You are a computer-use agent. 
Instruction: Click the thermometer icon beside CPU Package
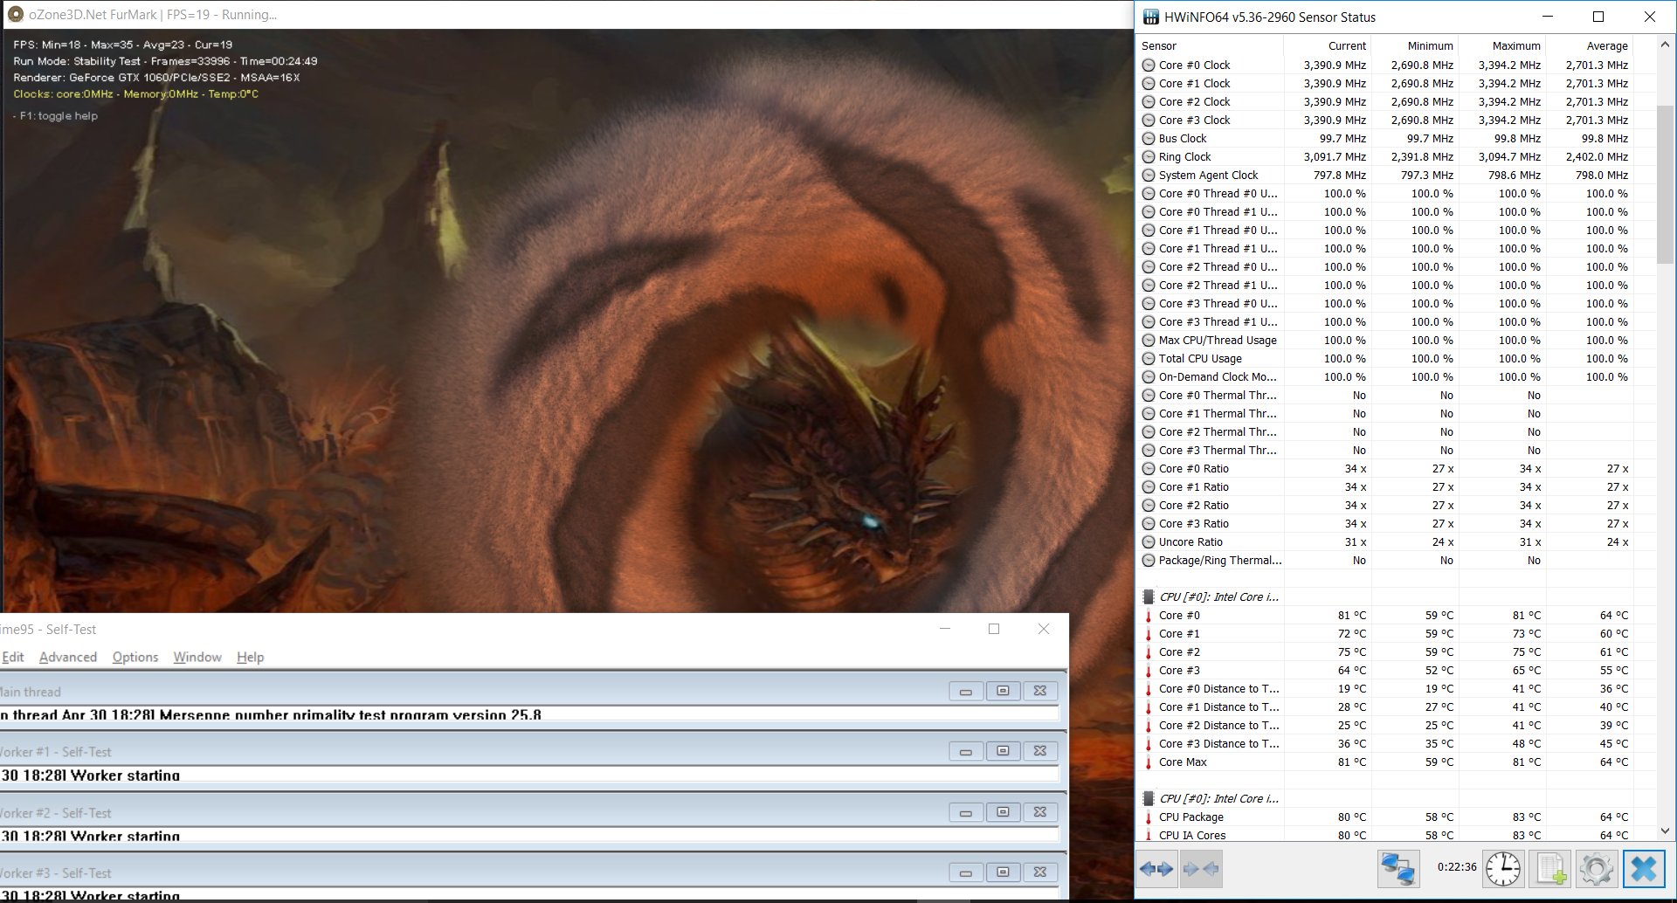(x=1149, y=817)
